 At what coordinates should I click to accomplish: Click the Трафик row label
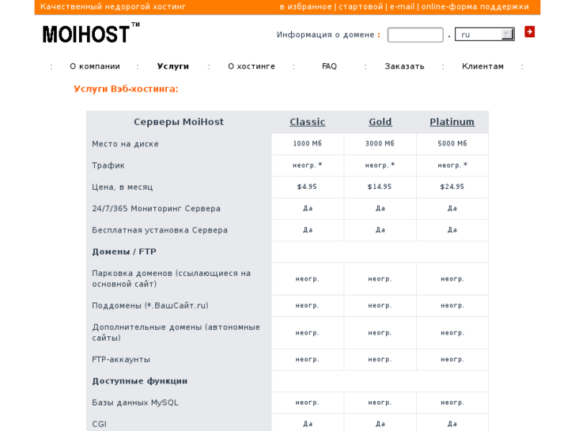(x=108, y=165)
